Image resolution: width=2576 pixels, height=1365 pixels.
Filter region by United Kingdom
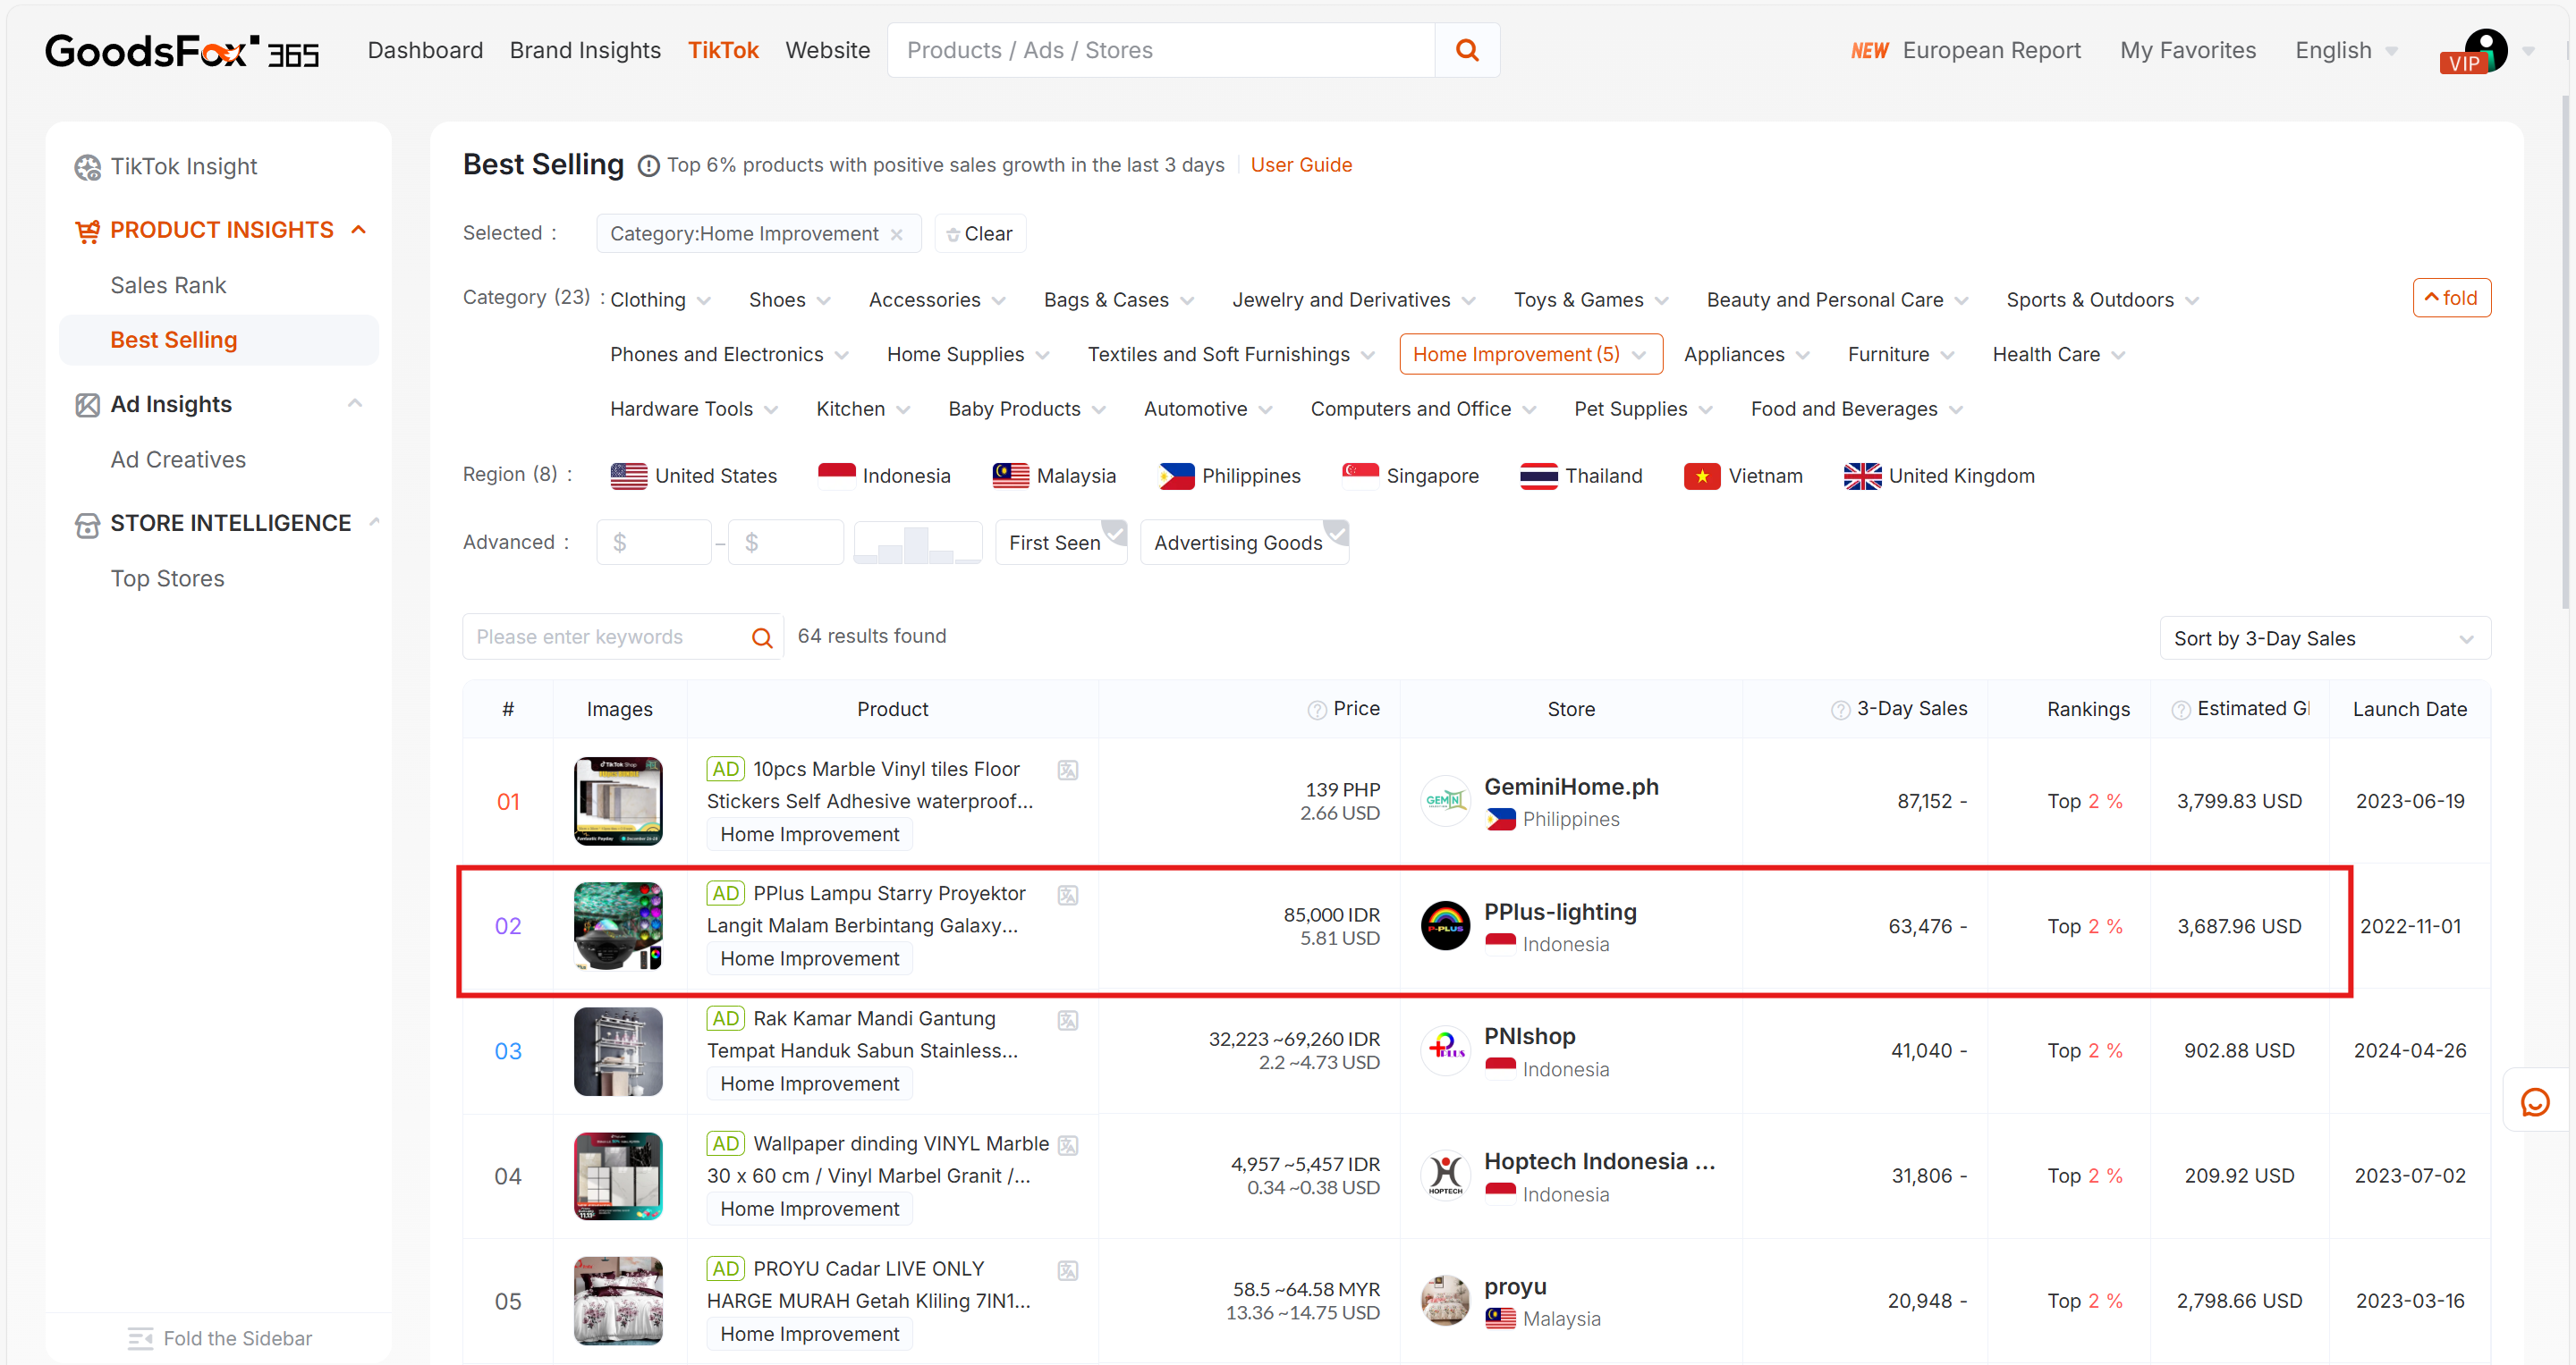point(1939,476)
